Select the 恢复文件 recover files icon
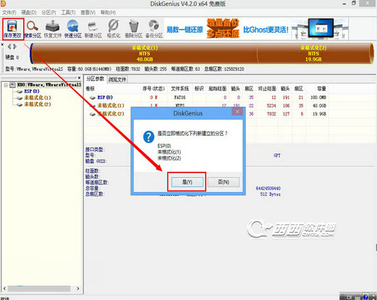 (x=53, y=29)
